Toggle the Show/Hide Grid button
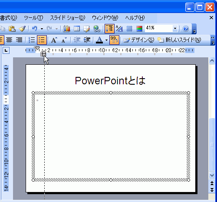This screenshot has height=202, width=217. tap(129, 29)
